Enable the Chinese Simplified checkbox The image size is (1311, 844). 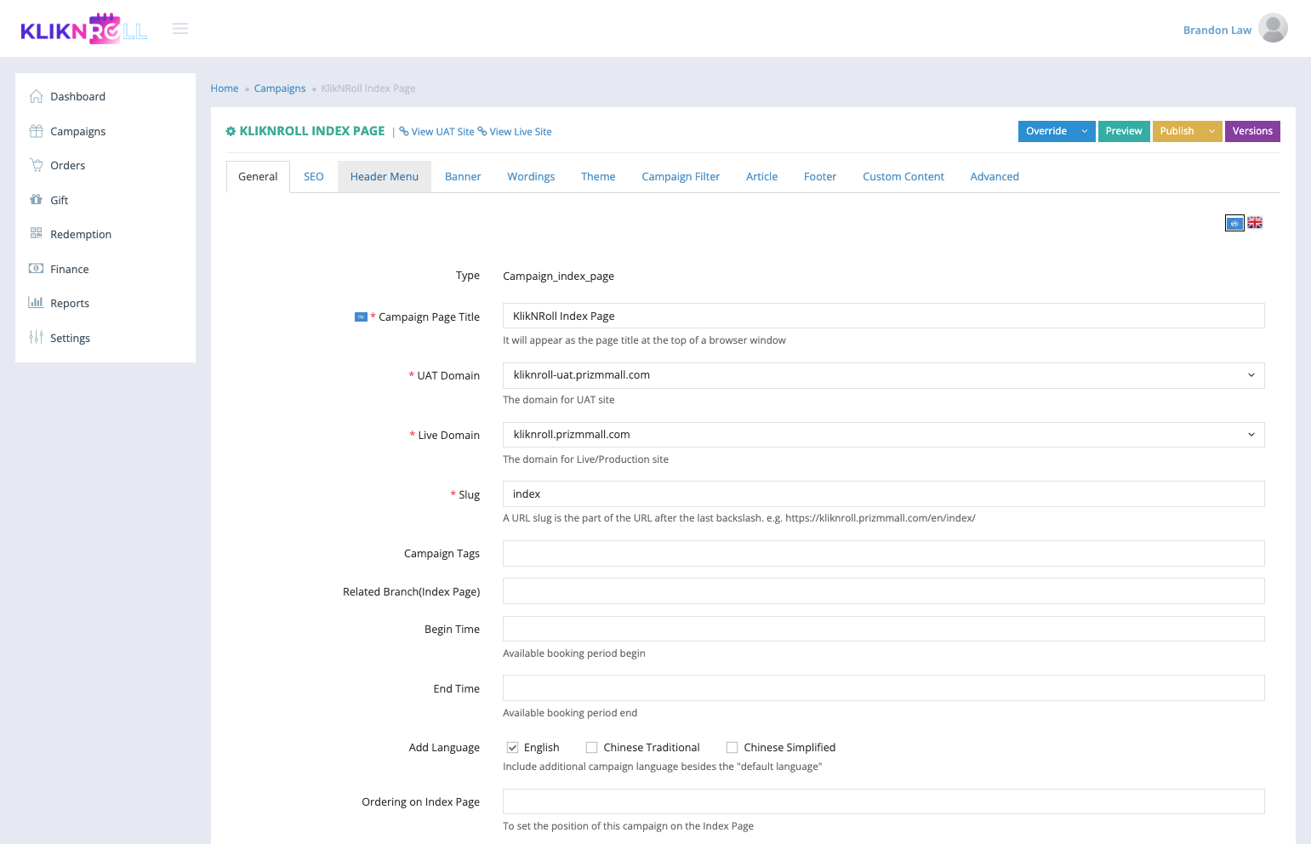tap(732, 747)
